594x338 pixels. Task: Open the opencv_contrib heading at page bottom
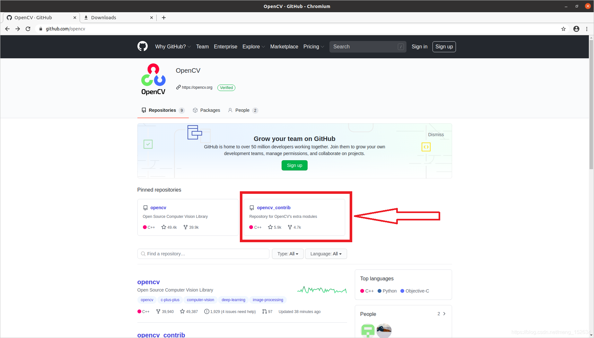[161, 335]
